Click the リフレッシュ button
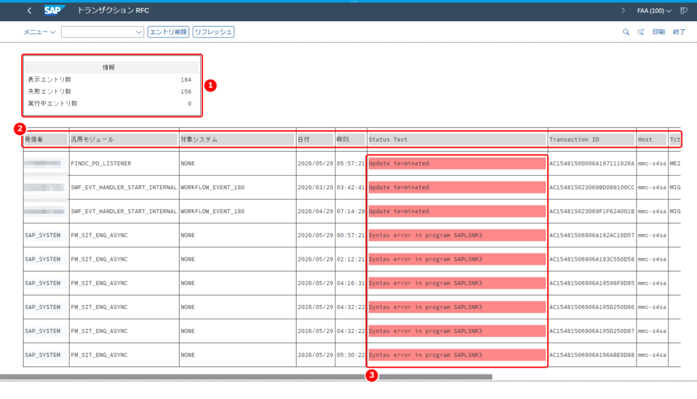Image resolution: width=697 pixels, height=399 pixels. [x=213, y=32]
